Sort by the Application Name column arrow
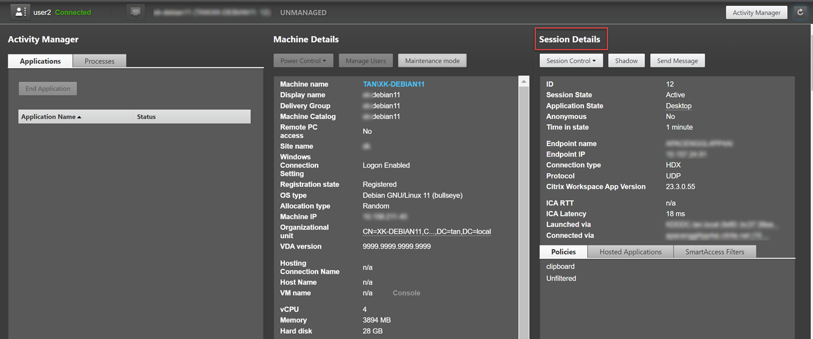The image size is (813, 339). pos(79,117)
